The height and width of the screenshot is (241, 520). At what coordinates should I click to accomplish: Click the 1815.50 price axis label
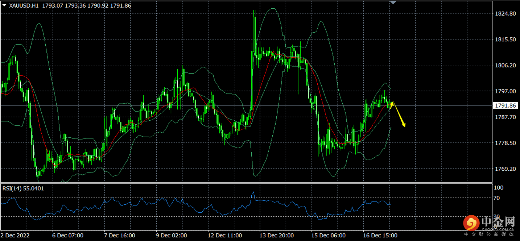tap(505, 40)
